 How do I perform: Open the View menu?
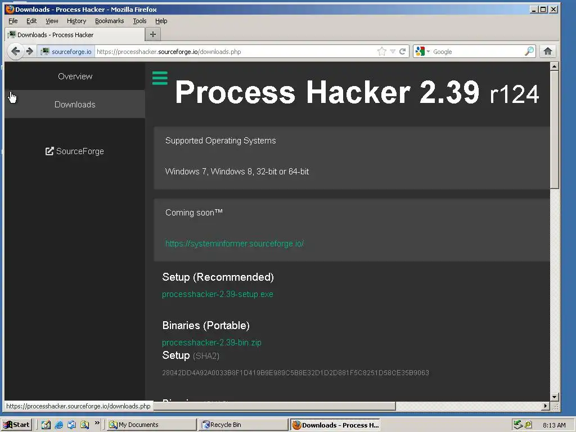(x=52, y=21)
